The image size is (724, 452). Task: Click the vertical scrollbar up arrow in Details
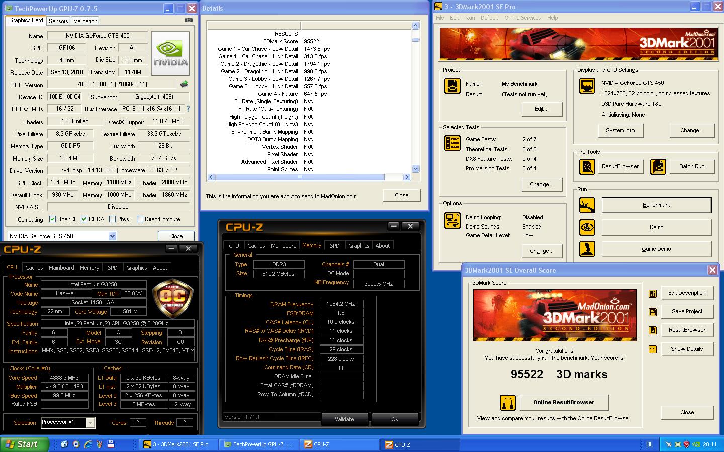click(x=415, y=26)
